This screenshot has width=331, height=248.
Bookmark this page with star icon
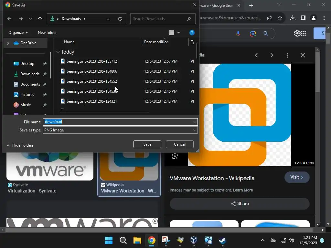point(280,18)
